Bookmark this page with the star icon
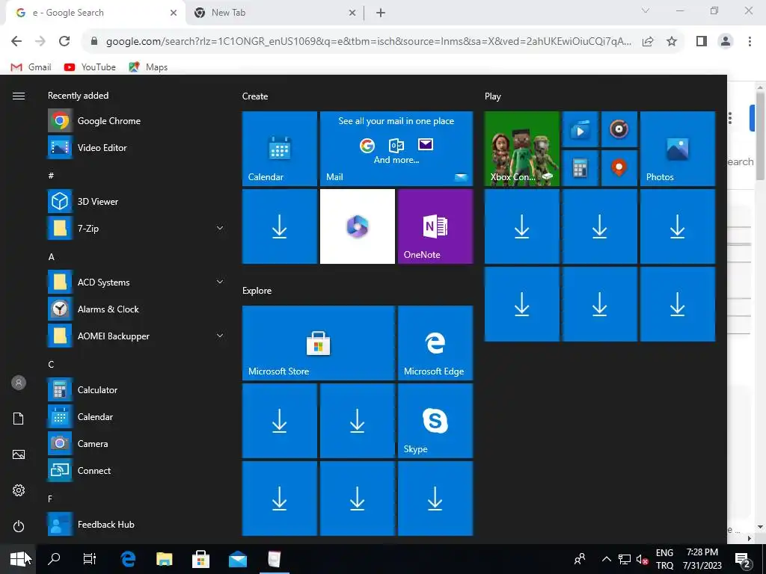The width and height of the screenshot is (766, 574). click(x=672, y=42)
